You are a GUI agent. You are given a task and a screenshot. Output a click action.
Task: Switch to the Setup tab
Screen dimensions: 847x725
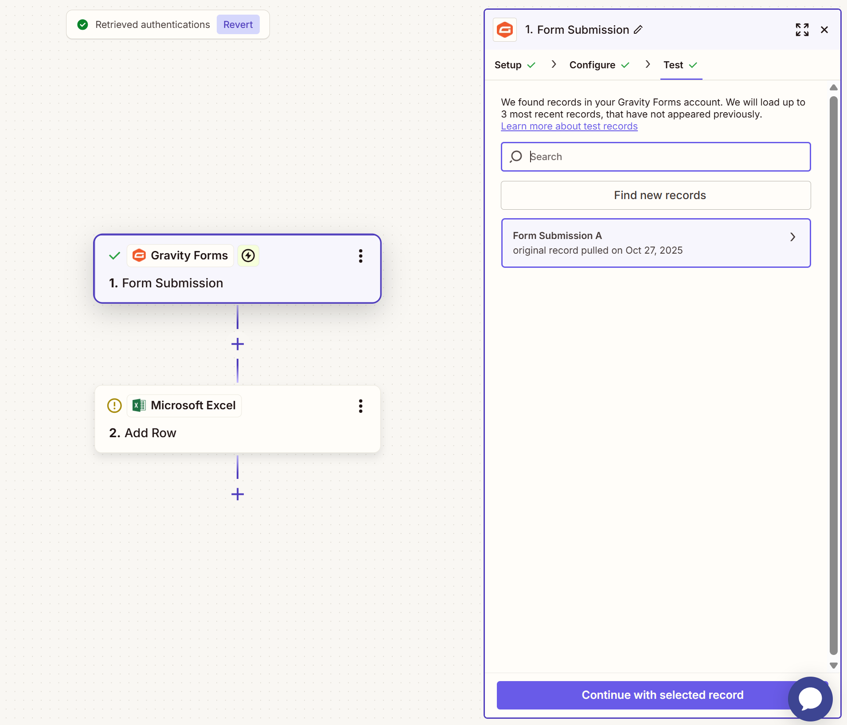tap(509, 65)
